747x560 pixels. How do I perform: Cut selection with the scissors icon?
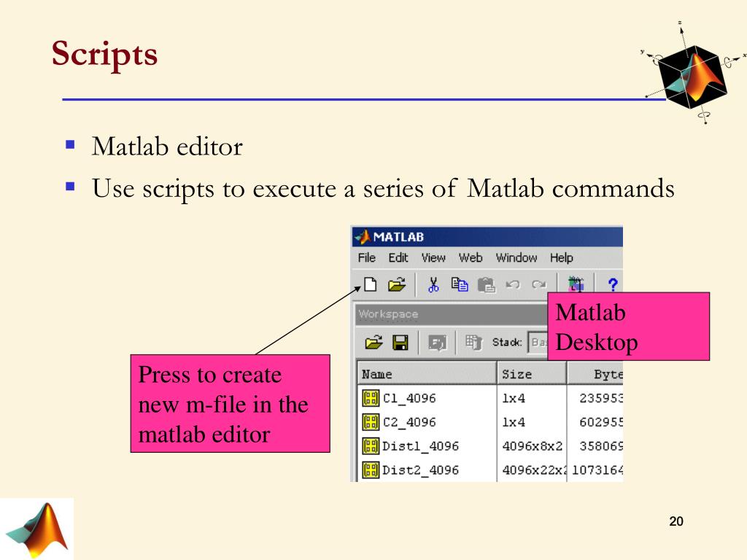[x=433, y=285]
